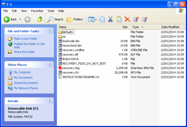
Task: Select the bootcode.bin file icon
Action: coord(60,41)
